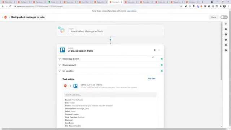Click the Description: message__text row
The image size is (231, 130).
(x=77, y=108)
